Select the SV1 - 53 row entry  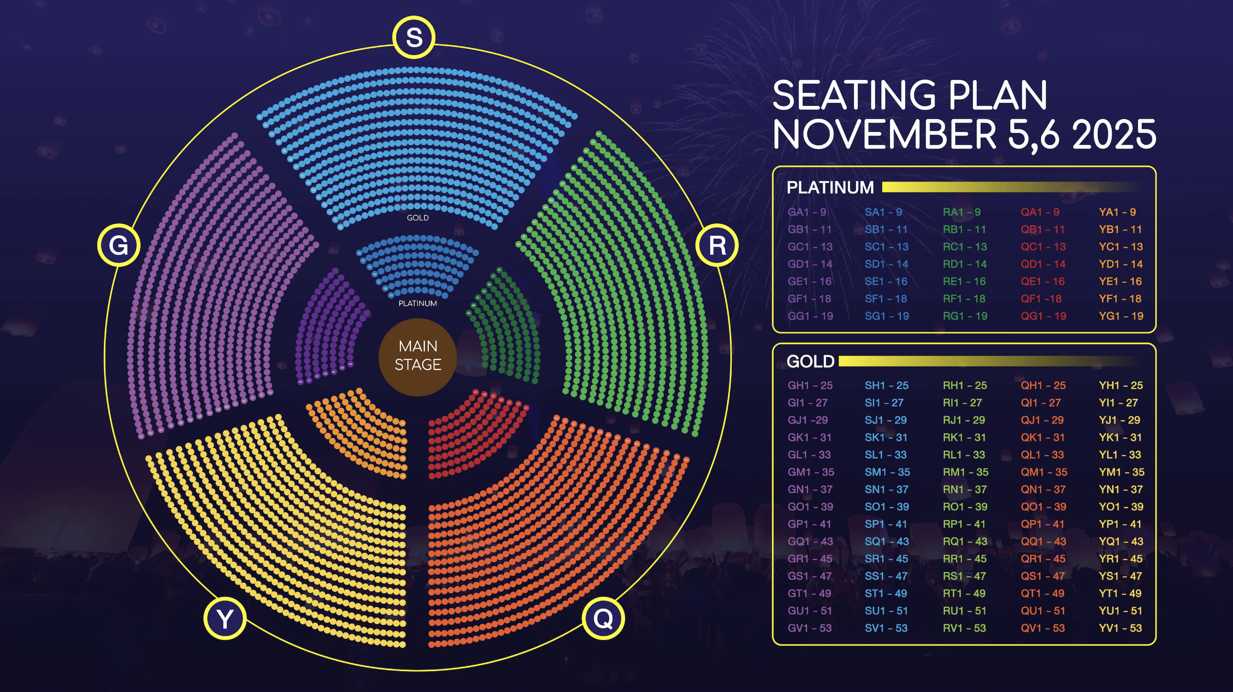[886, 628]
